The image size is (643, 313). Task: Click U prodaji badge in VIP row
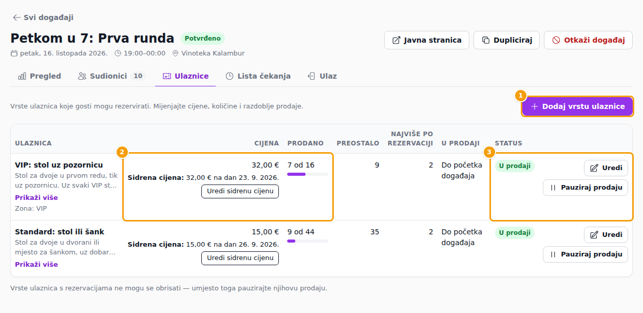[515, 166]
